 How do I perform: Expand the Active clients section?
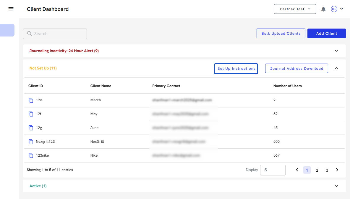click(x=336, y=186)
